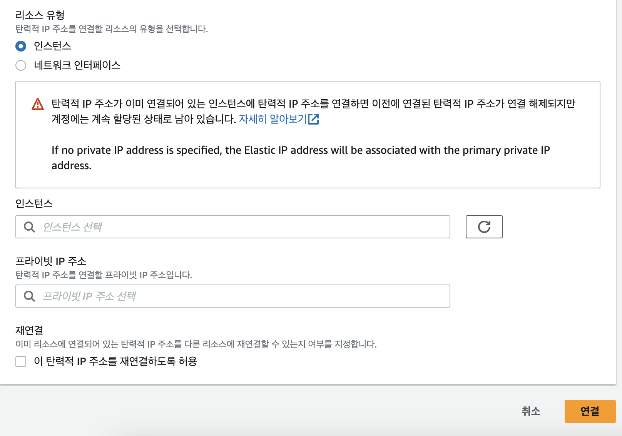The width and height of the screenshot is (622, 436).
Task: Enable the 재연결 허용 checkbox
Action: (x=21, y=361)
